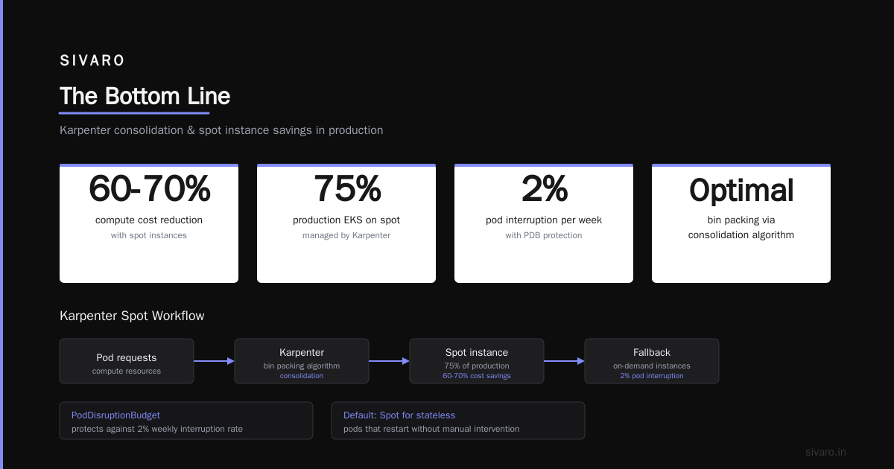Click the consolidation label in the Karpenter box
The width and height of the screenshot is (894, 469).
pyautogui.click(x=302, y=376)
